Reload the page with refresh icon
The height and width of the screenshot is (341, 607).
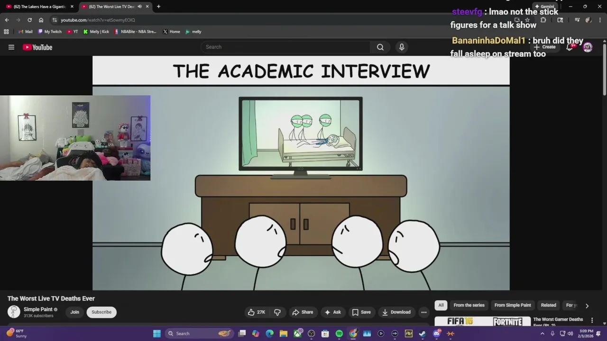29,20
